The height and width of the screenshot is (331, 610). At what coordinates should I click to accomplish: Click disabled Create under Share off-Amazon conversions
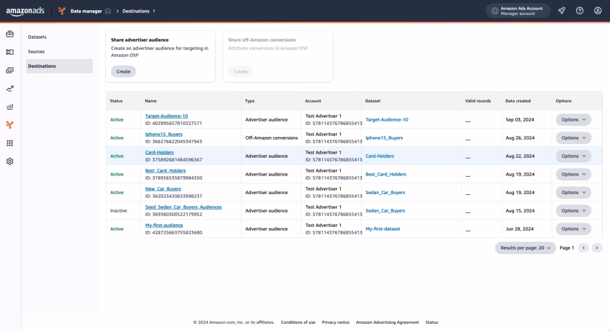click(x=241, y=71)
